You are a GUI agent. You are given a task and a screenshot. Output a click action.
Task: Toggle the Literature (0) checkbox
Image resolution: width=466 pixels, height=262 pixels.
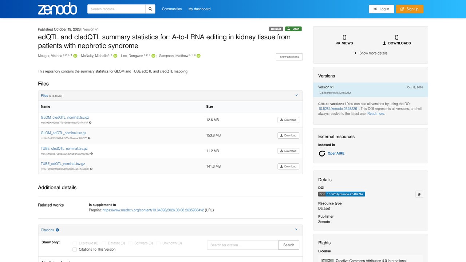(x=75, y=243)
